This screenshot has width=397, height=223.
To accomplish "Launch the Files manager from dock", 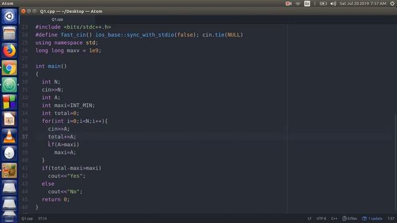I will click(9, 33).
